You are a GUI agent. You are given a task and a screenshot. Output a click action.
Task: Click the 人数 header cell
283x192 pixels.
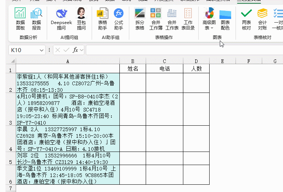pyautogui.click(x=196, y=68)
